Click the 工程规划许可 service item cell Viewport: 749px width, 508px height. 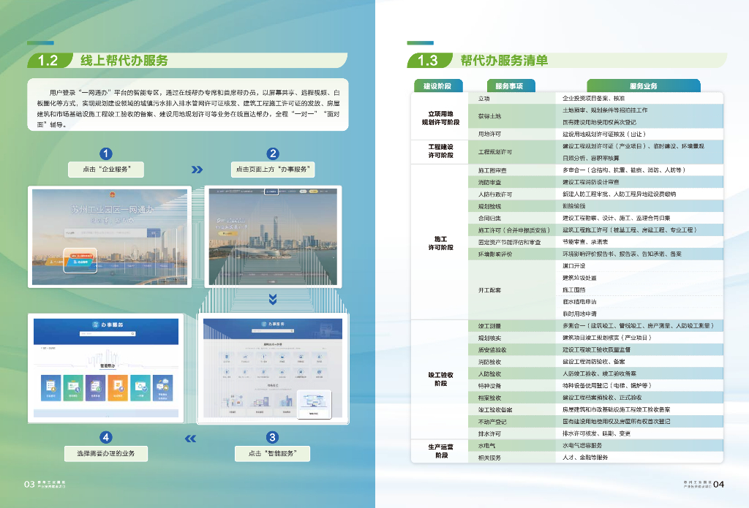pyautogui.click(x=512, y=152)
